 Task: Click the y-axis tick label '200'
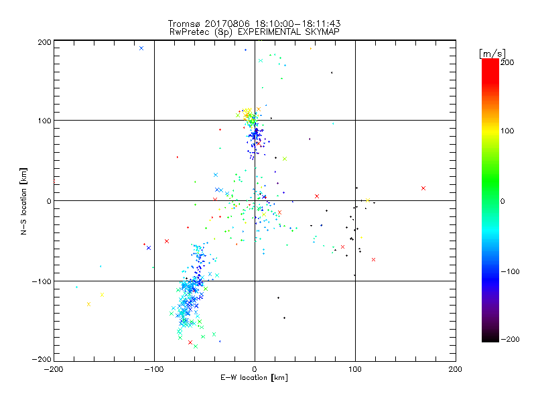(x=44, y=42)
